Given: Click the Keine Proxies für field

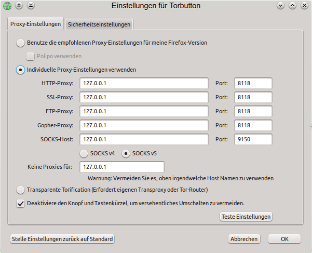Looking at the screenshot, I should (x=122, y=167).
